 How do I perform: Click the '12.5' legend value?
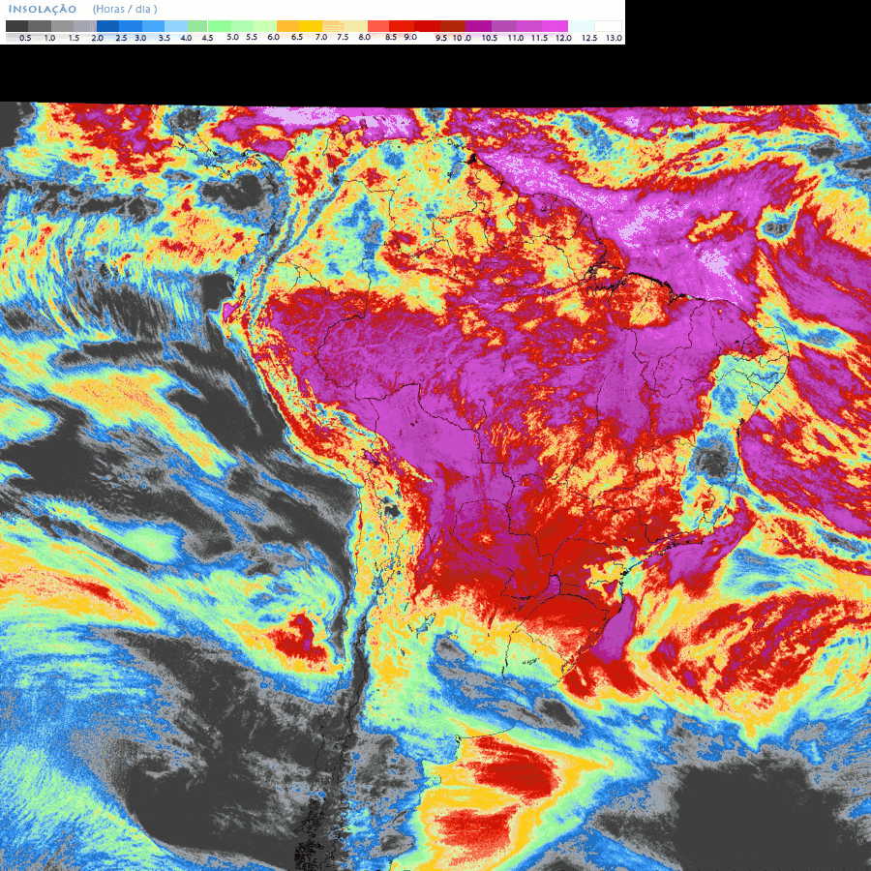pos(589,38)
